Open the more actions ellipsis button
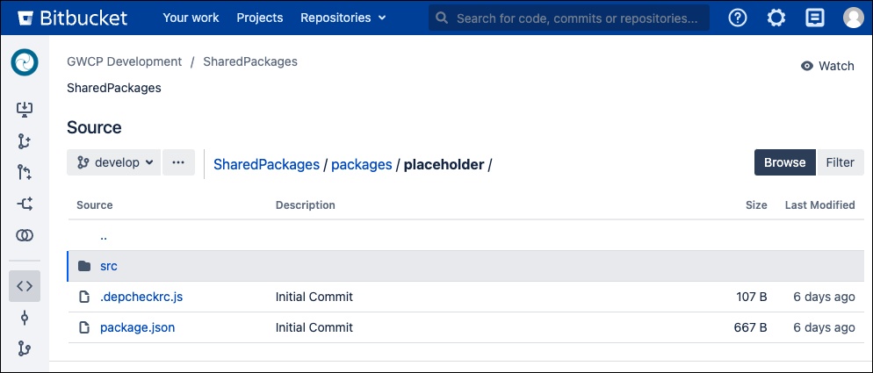Screen dimensions: 873x373 point(178,162)
